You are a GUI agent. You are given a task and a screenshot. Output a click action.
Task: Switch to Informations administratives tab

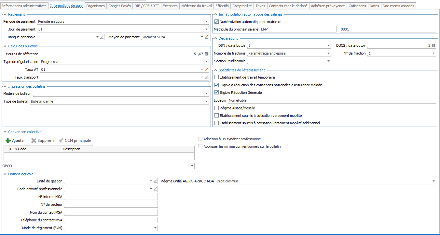[x=24, y=6]
